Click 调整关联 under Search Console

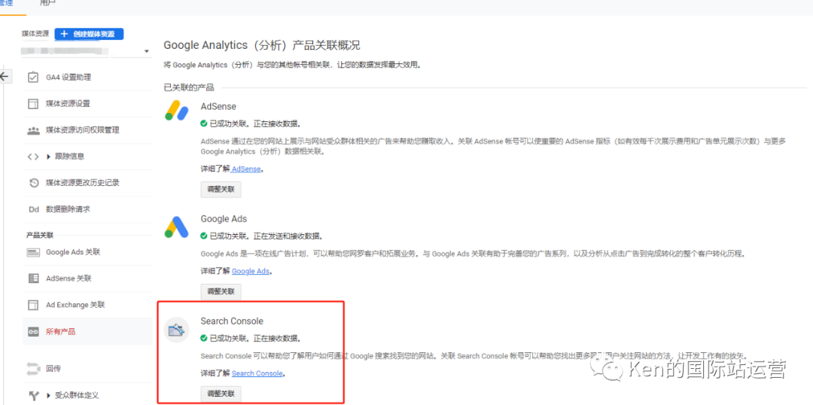point(221,394)
